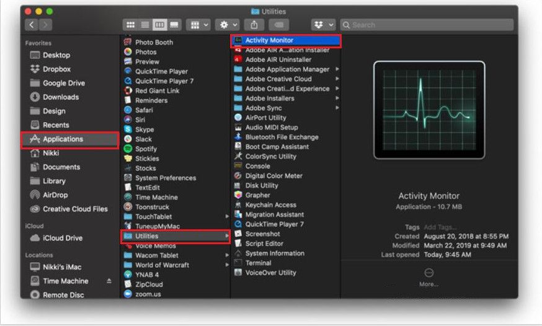Expand Adobe Creative Cloud folder arrow
Screen dimensions: 542x326
[337, 79]
